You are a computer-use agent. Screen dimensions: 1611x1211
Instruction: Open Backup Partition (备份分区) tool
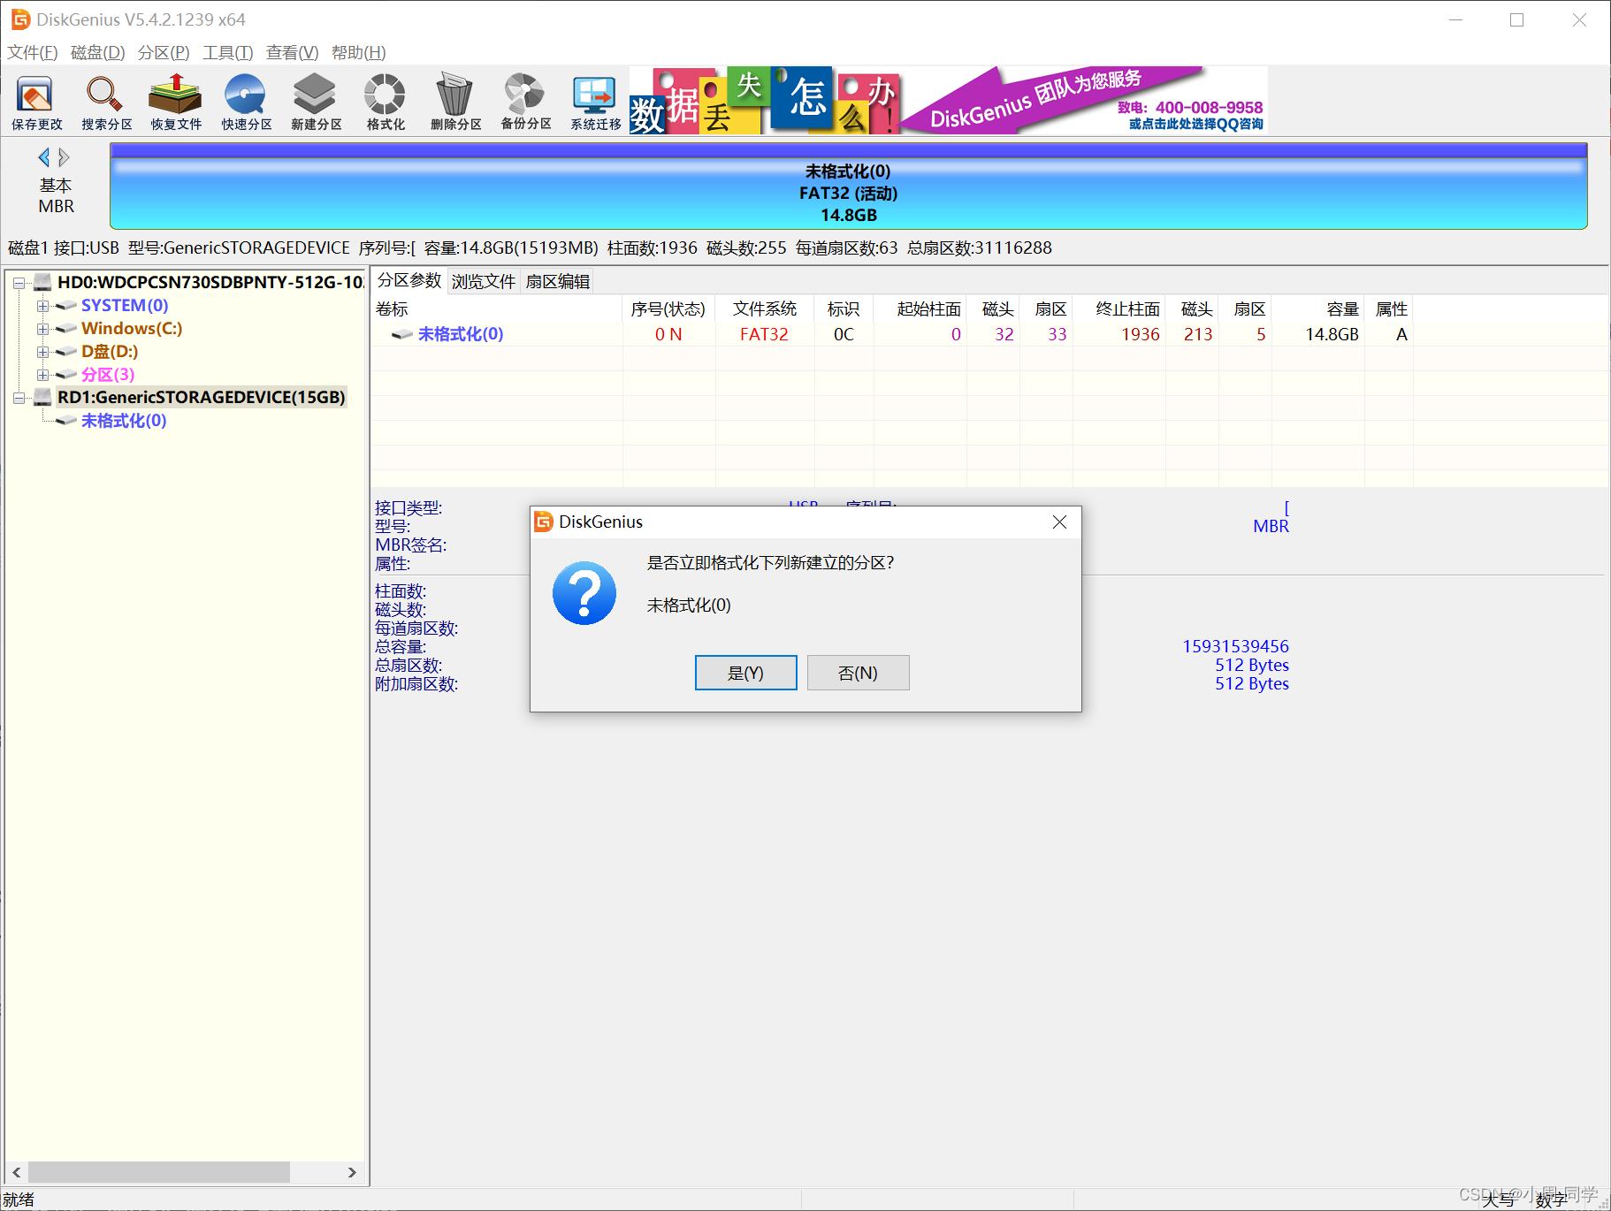525,102
